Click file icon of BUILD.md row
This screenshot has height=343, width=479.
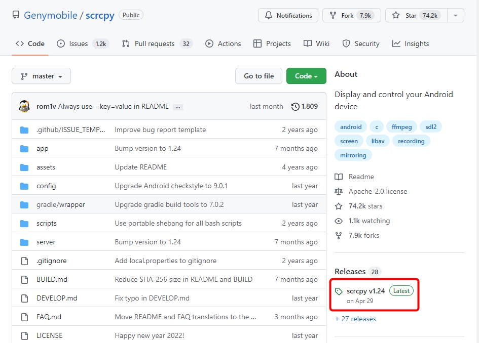click(24, 280)
